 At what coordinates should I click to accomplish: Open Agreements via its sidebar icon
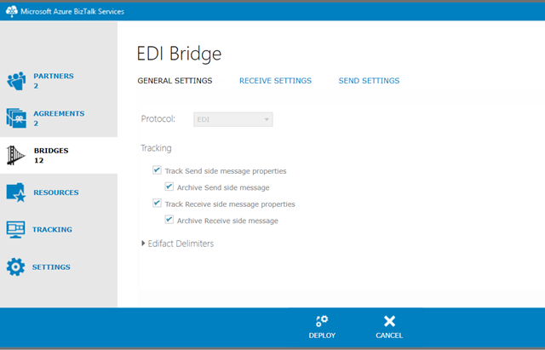pos(16,118)
